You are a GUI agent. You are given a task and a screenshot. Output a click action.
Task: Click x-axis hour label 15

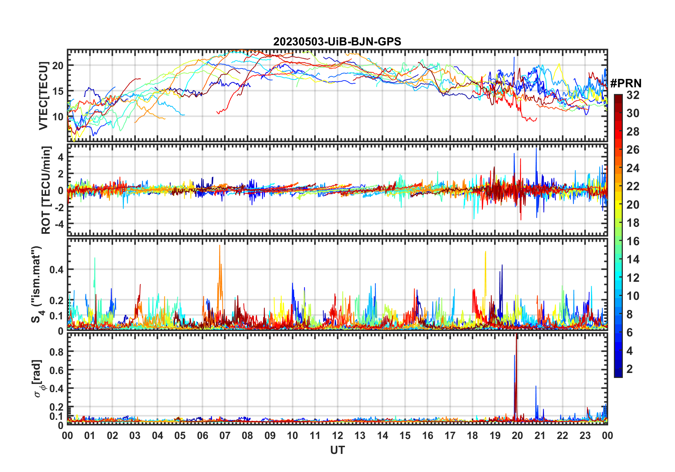coord(405,435)
